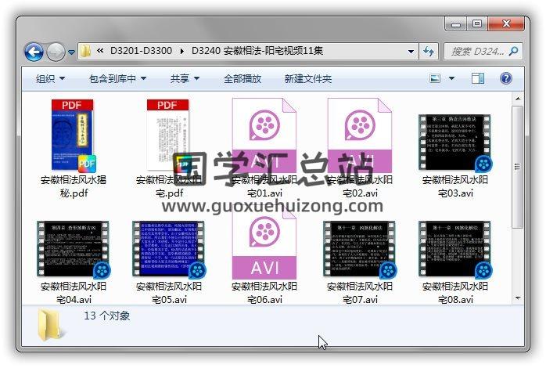Click the scrollbar up arrow
Viewport: 546px width, 368px height.
click(518, 99)
